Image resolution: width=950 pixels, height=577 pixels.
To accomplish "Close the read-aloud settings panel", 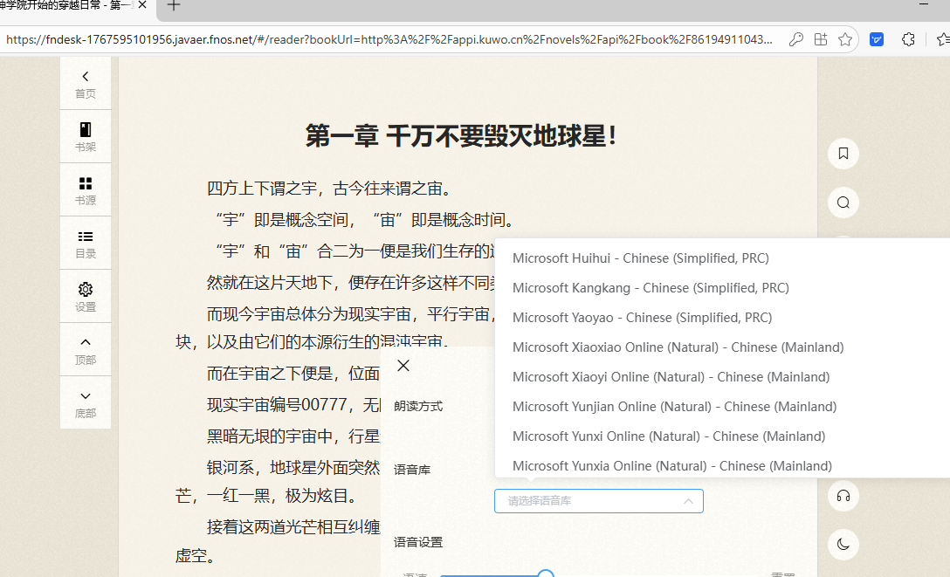I will click(403, 365).
